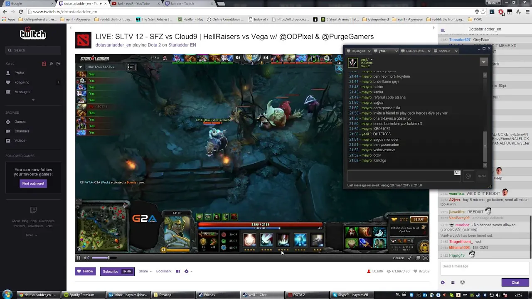This screenshot has width=532, height=299.
Task: Open the gear dropdown below video
Action: pos(188,271)
